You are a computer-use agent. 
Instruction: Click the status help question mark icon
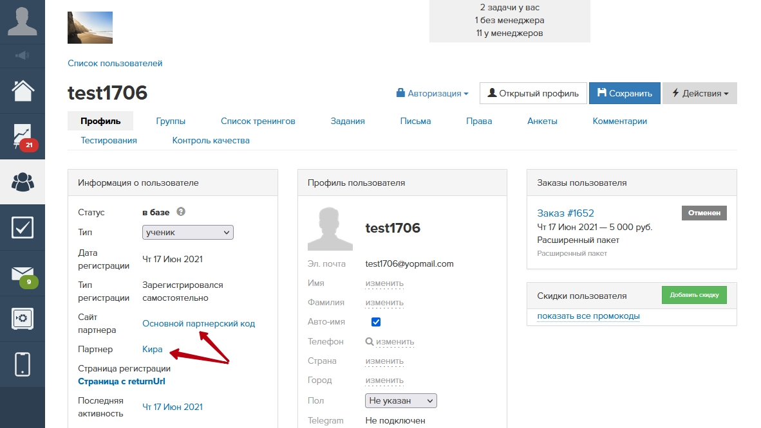pos(181,211)
